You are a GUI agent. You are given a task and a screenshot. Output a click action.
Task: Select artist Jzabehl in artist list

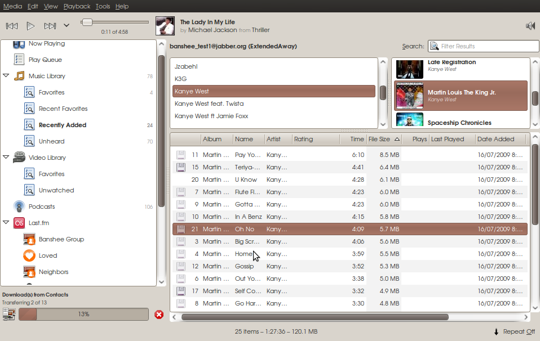[274, 66]
